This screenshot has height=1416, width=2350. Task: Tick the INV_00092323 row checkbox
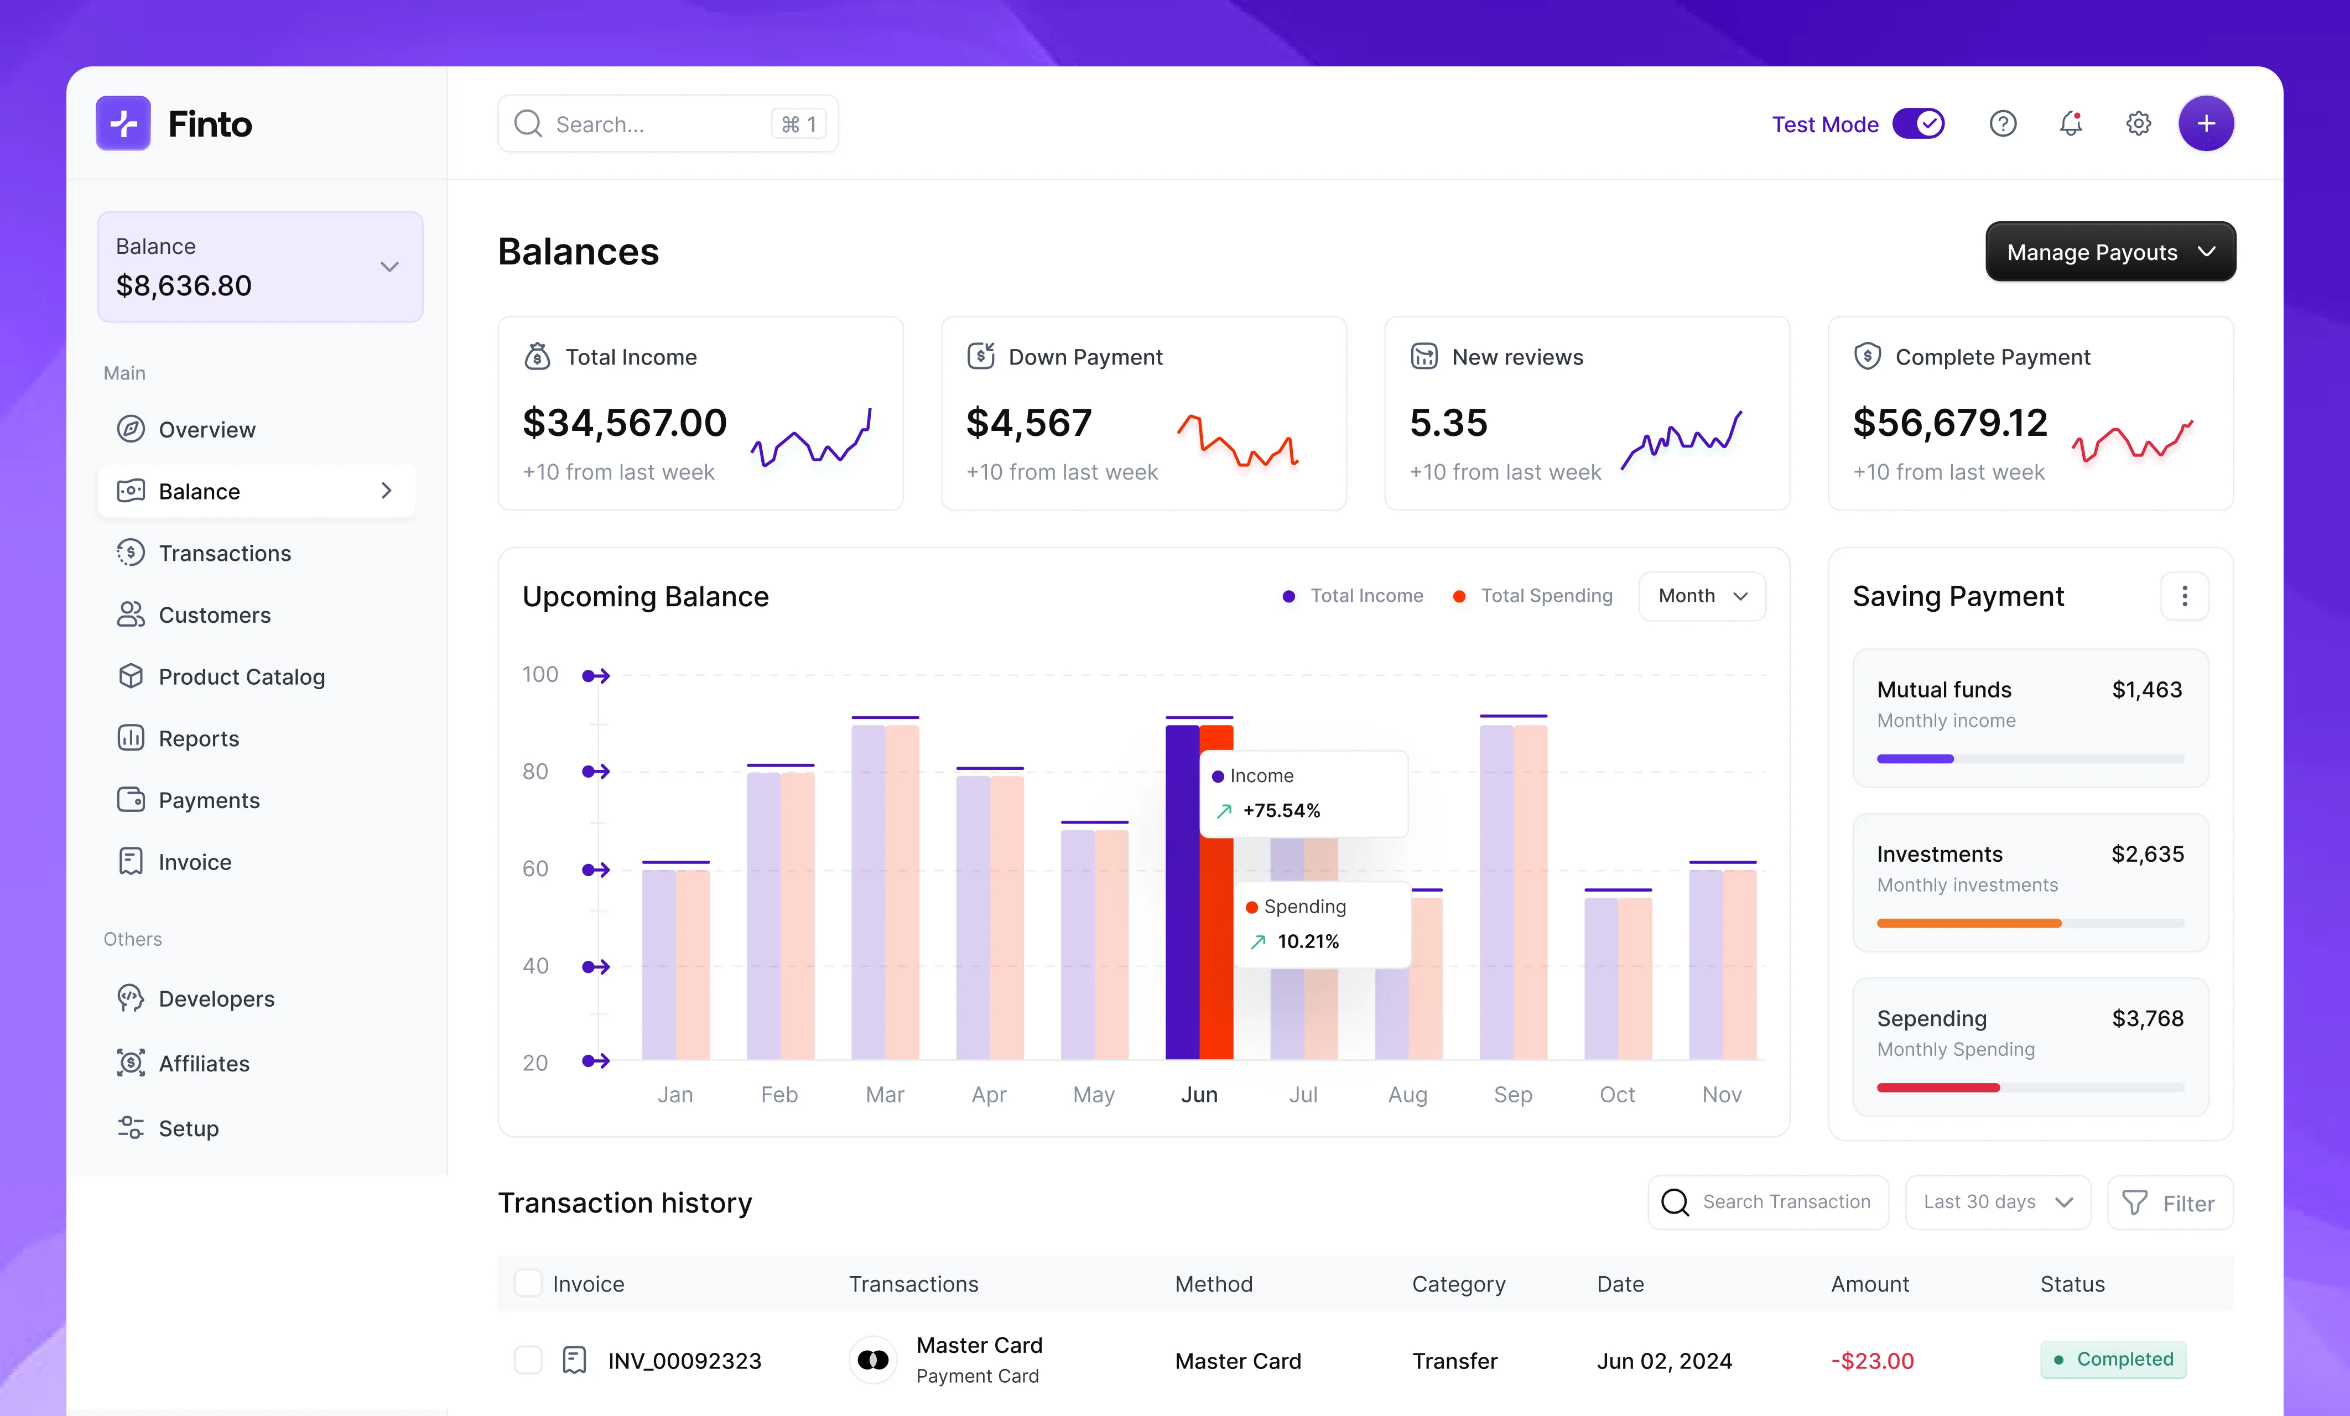(527, 1360)
